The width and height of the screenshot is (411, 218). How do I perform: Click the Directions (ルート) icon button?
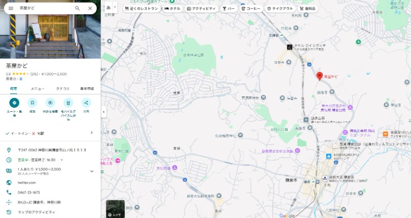click(x=14, y=103)
